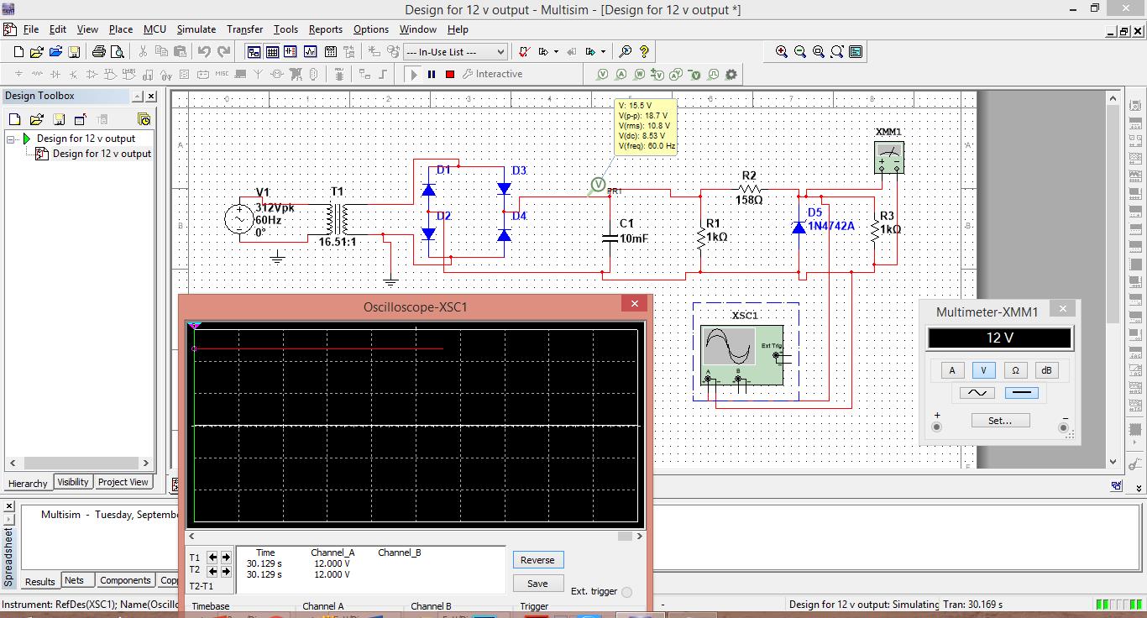
Task: Click Set... on Multimeter-XMM1
Action: 1000,420
